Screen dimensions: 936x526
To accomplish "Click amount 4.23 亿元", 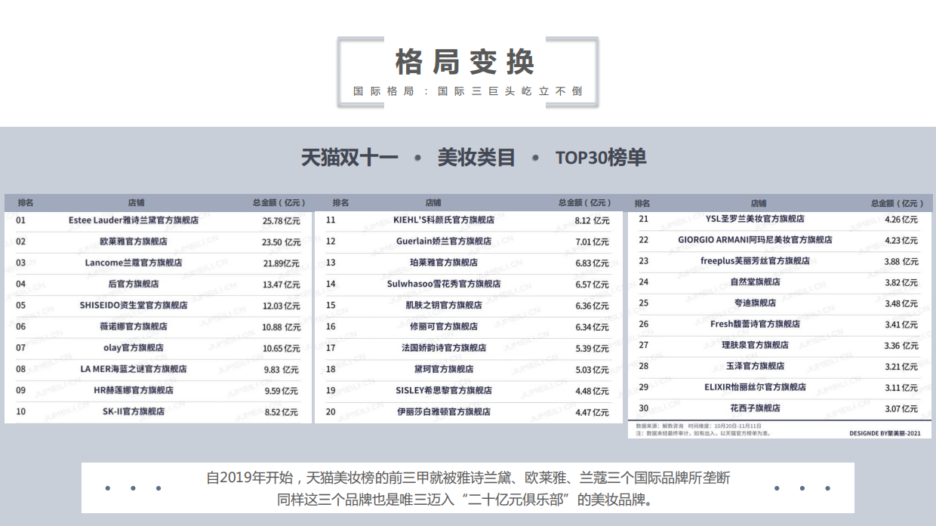I will [901, 241].
